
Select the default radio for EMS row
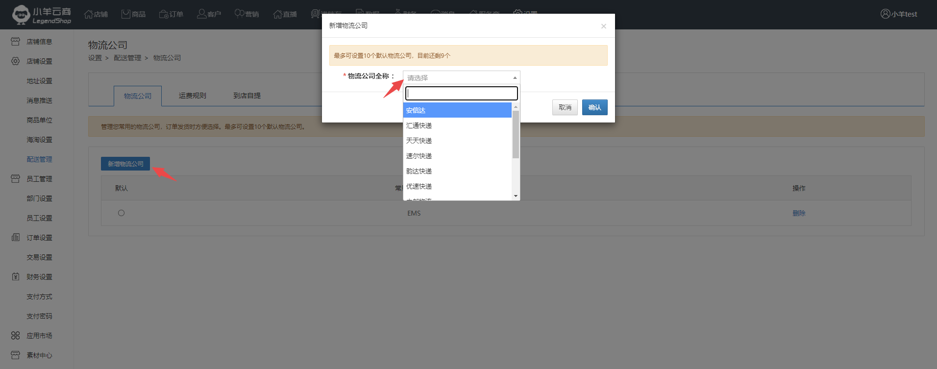121,213
